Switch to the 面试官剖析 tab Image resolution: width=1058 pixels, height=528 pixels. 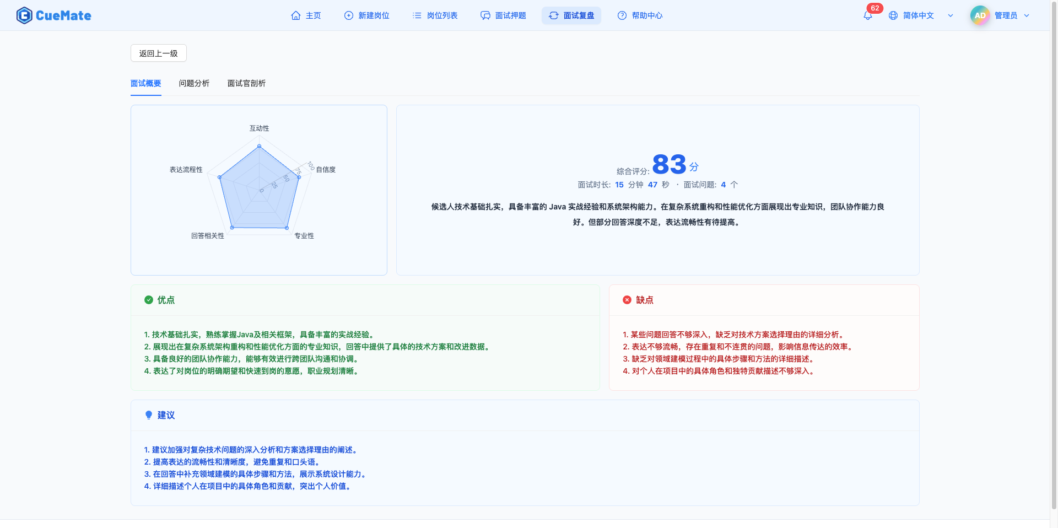tap(246, 83)
